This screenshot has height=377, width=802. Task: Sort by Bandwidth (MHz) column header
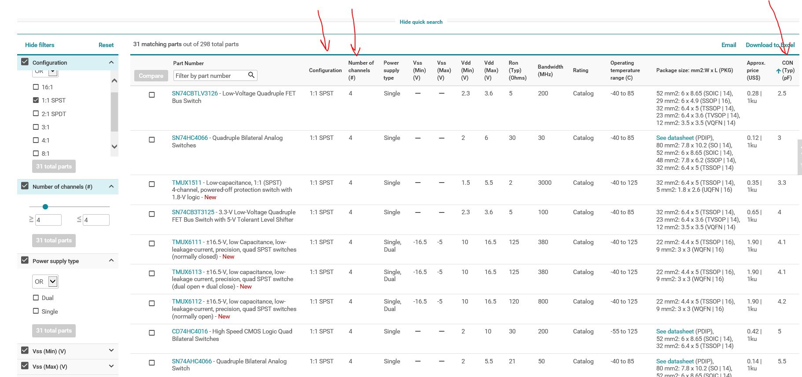click(x=550, y=70)
